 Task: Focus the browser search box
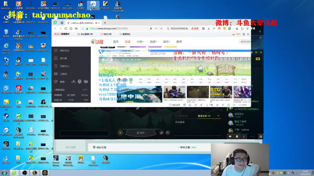click(179, 29)
